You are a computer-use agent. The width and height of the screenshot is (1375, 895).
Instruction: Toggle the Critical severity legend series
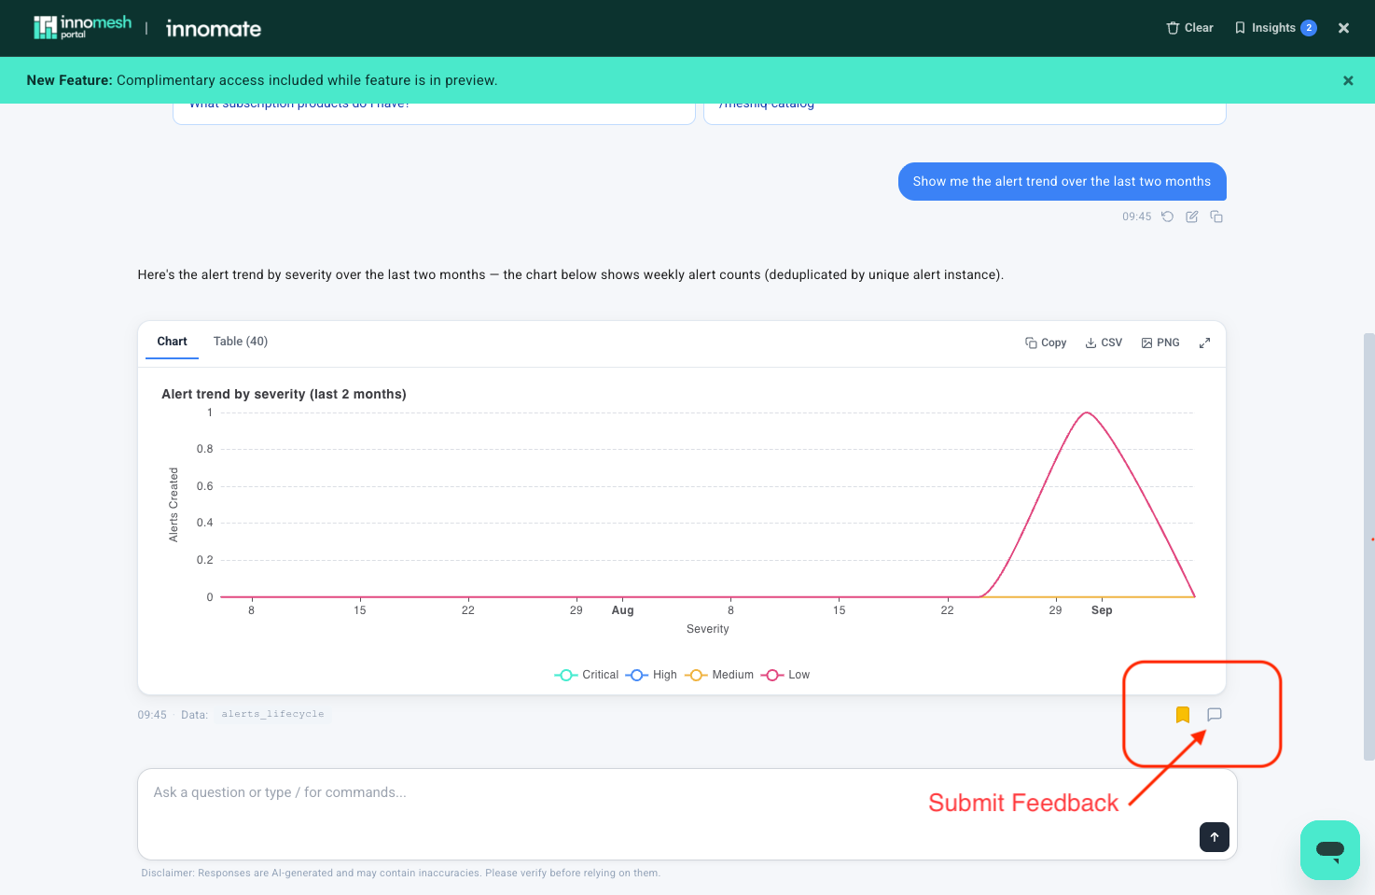coord(587,675)
